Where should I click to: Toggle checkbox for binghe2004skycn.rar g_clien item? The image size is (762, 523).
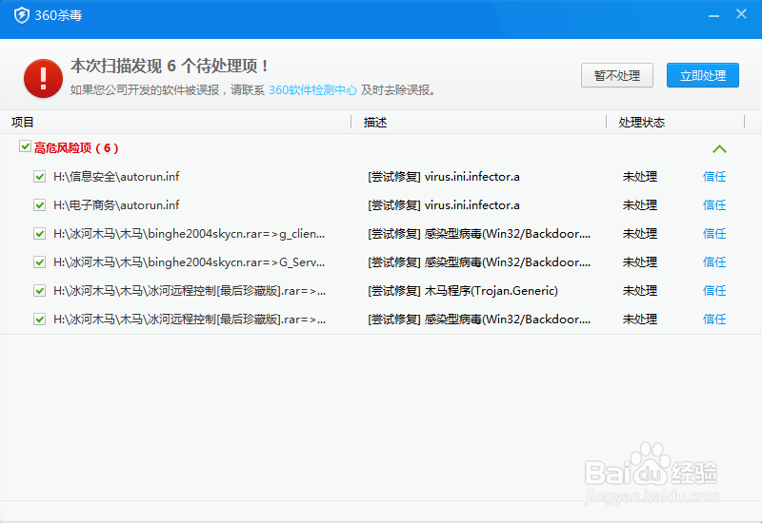(40, 234)
